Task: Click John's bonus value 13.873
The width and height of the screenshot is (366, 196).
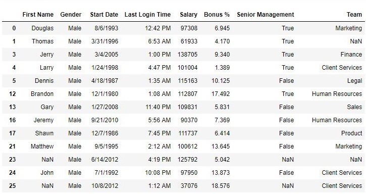Action: tap(221, 173)
